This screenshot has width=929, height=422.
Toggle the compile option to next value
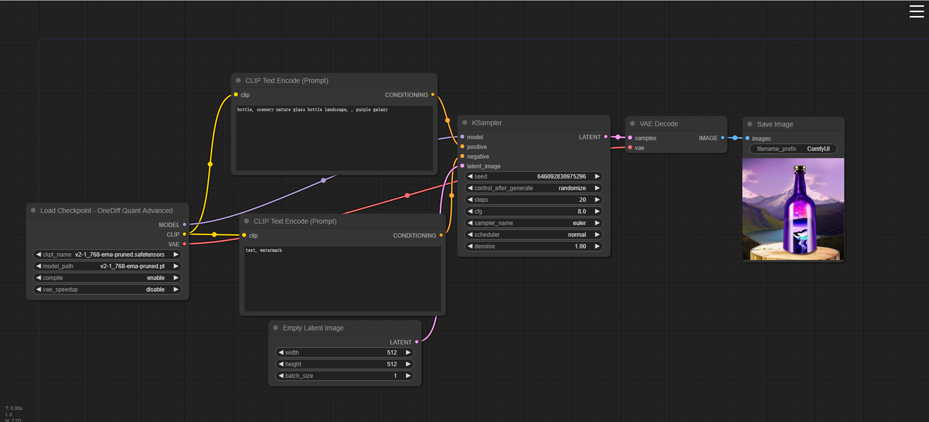(176, 278)
